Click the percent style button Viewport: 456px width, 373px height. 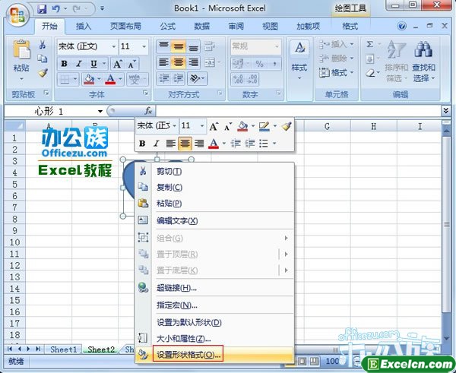click(x=259, y=64)
